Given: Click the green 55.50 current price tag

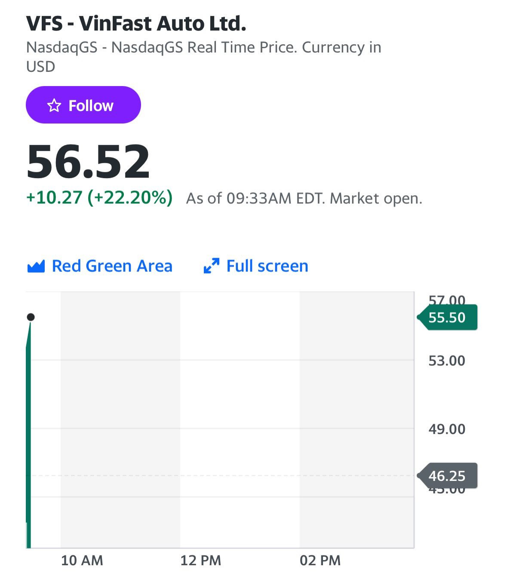Looking at the screenshot, I should tap(447, 317).
